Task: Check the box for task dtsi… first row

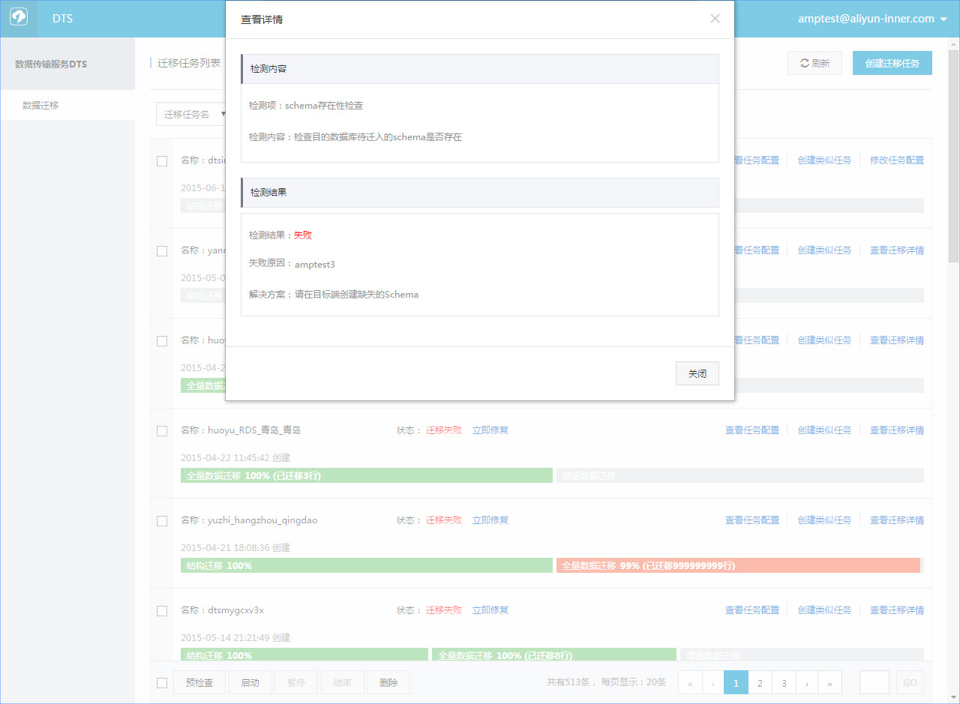Action: point(162,161)
